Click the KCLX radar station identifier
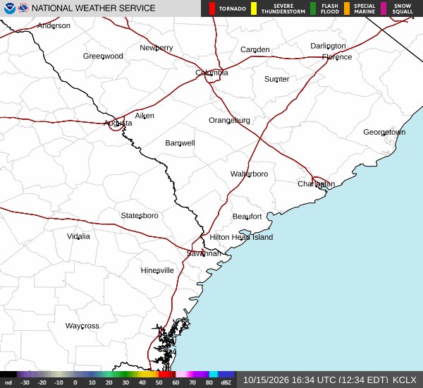Image resolution: width=423 pixels, height=388 pixels. coord(405,380)
